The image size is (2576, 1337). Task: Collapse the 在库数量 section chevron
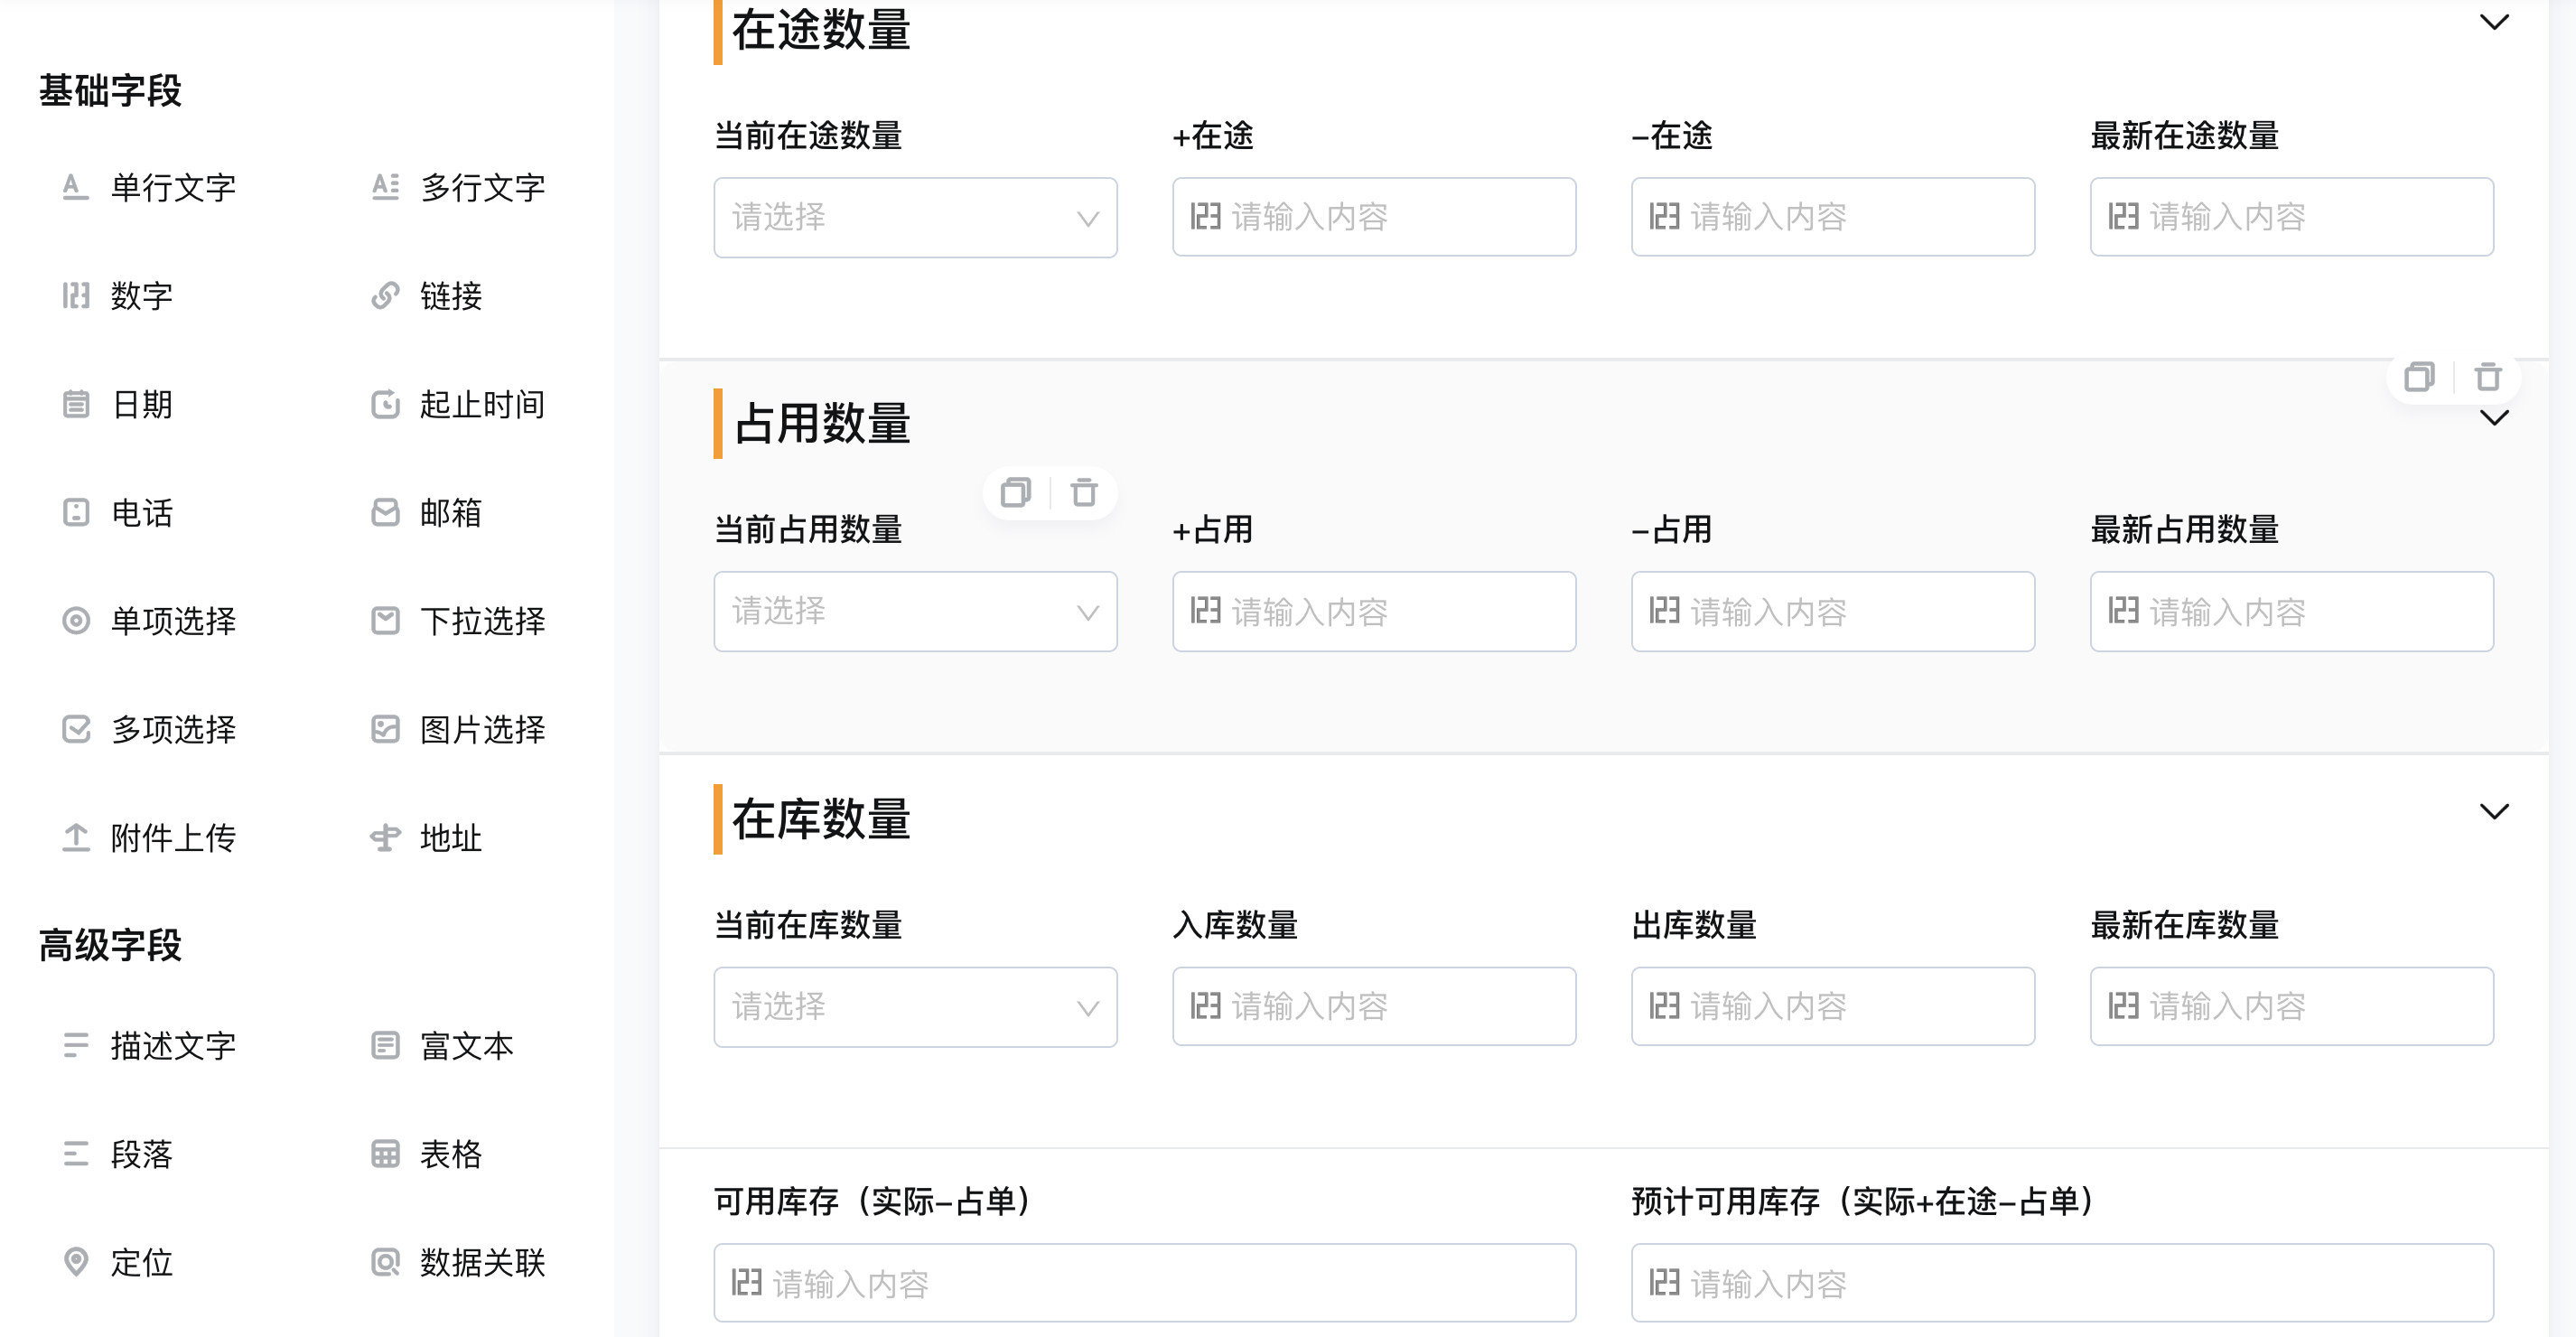tap(2494, 811)
